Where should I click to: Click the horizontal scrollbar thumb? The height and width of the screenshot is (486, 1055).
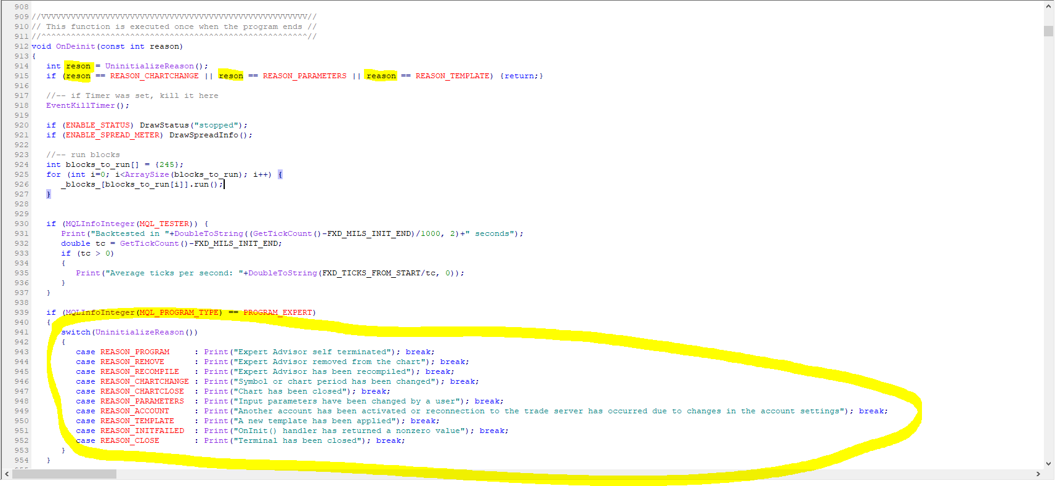[65, 474]
